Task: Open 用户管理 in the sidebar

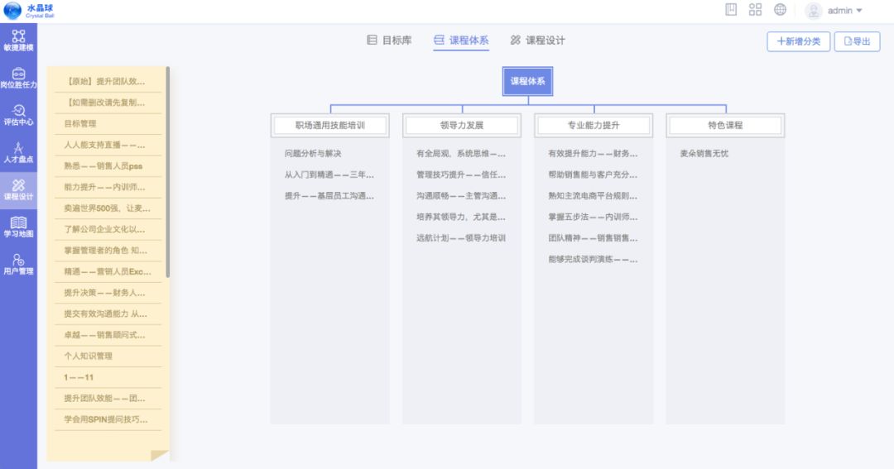Action: coord(18,264)
